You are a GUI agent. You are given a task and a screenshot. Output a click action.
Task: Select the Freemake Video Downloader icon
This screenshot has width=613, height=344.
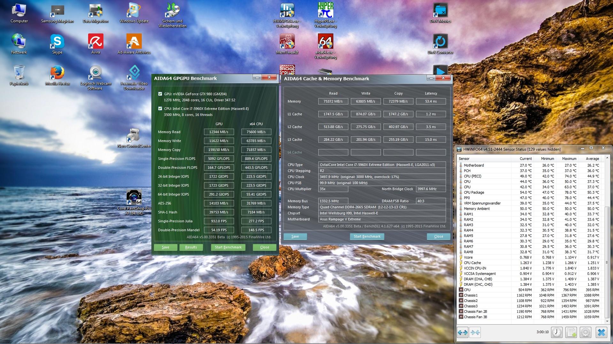point(134,78)
